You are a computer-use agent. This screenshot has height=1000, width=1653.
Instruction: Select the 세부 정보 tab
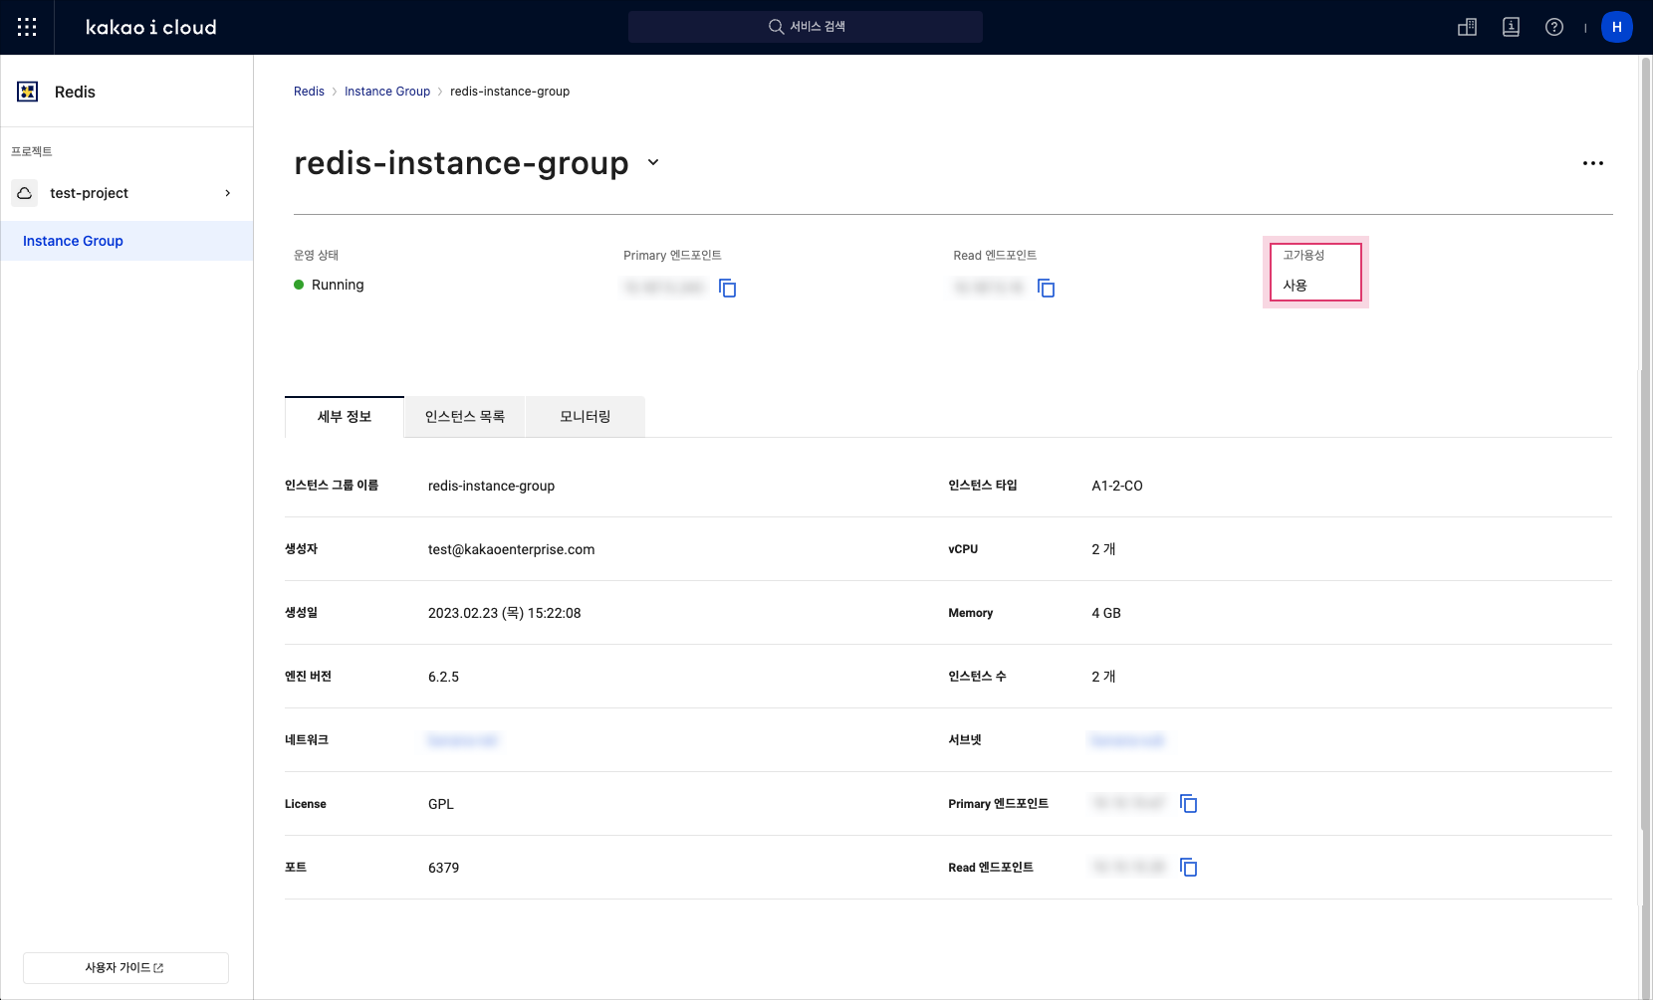pos(345,417)
